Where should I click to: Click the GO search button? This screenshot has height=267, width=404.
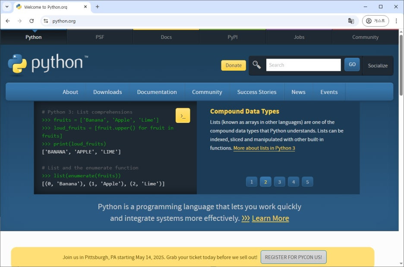pyautogui.click(x=352, y=64)
